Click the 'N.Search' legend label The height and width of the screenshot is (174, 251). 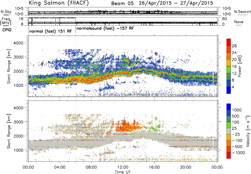point(243,12)
